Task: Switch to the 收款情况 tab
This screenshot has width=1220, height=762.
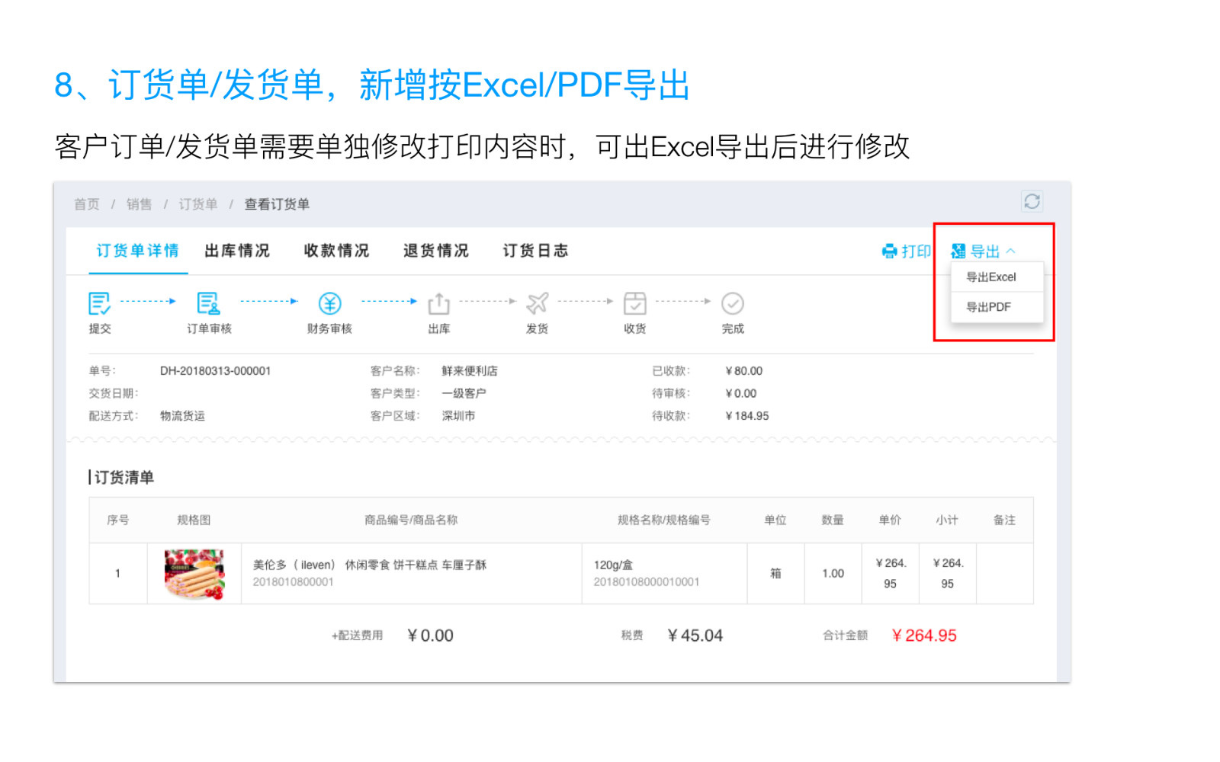Action: (336, 251)
